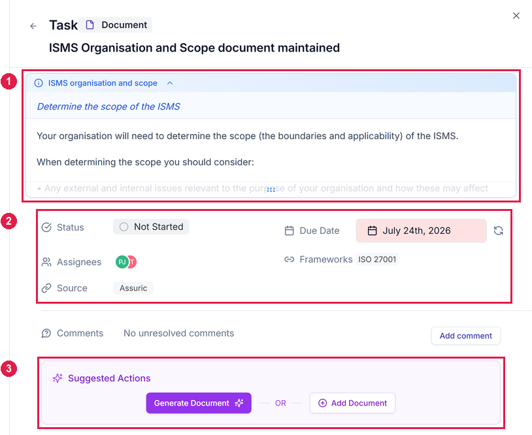The height and width of the screenshot is (435, 532).
Task: Go back using the left arrow
Action: pos(33,26)
